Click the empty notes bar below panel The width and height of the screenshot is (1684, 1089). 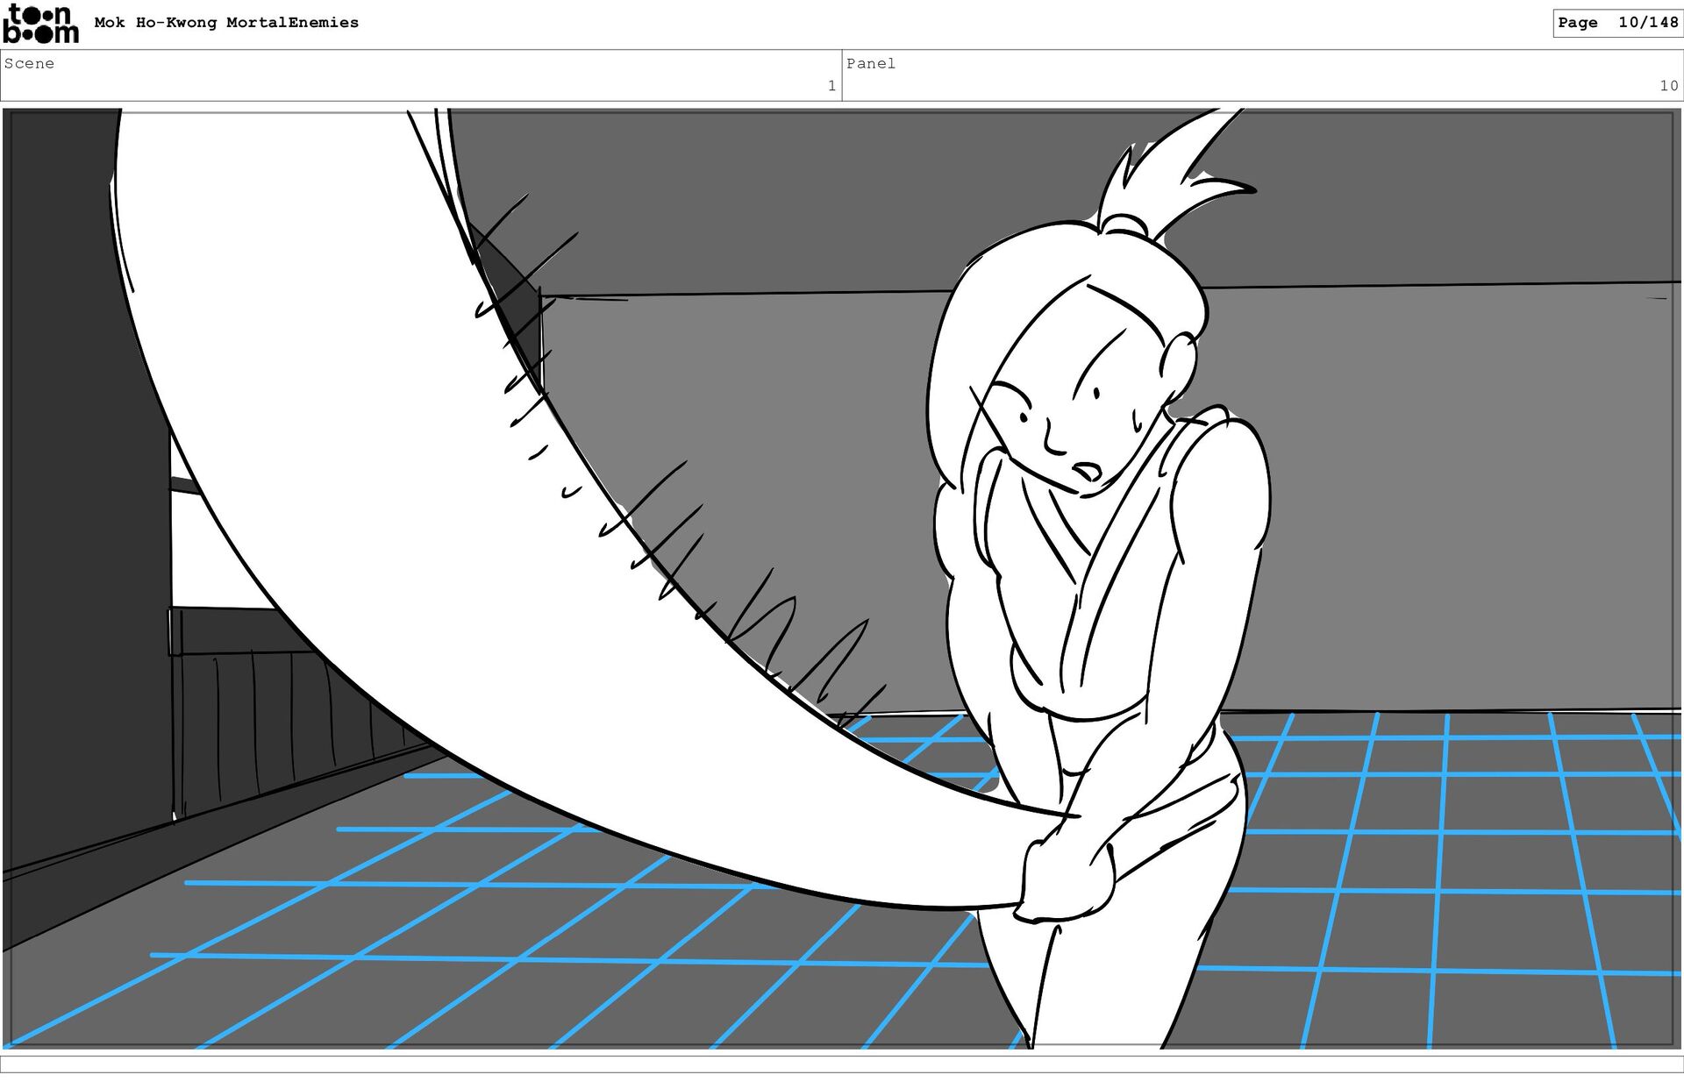[842, 1064]
